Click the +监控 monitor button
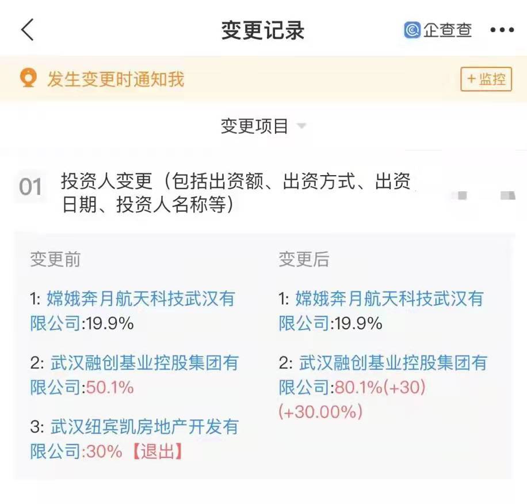The image size is (527, 504). click(x=486, y=79)
